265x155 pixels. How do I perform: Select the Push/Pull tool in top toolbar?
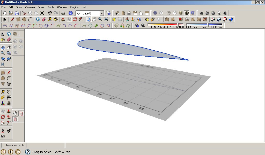click(63, 19)
